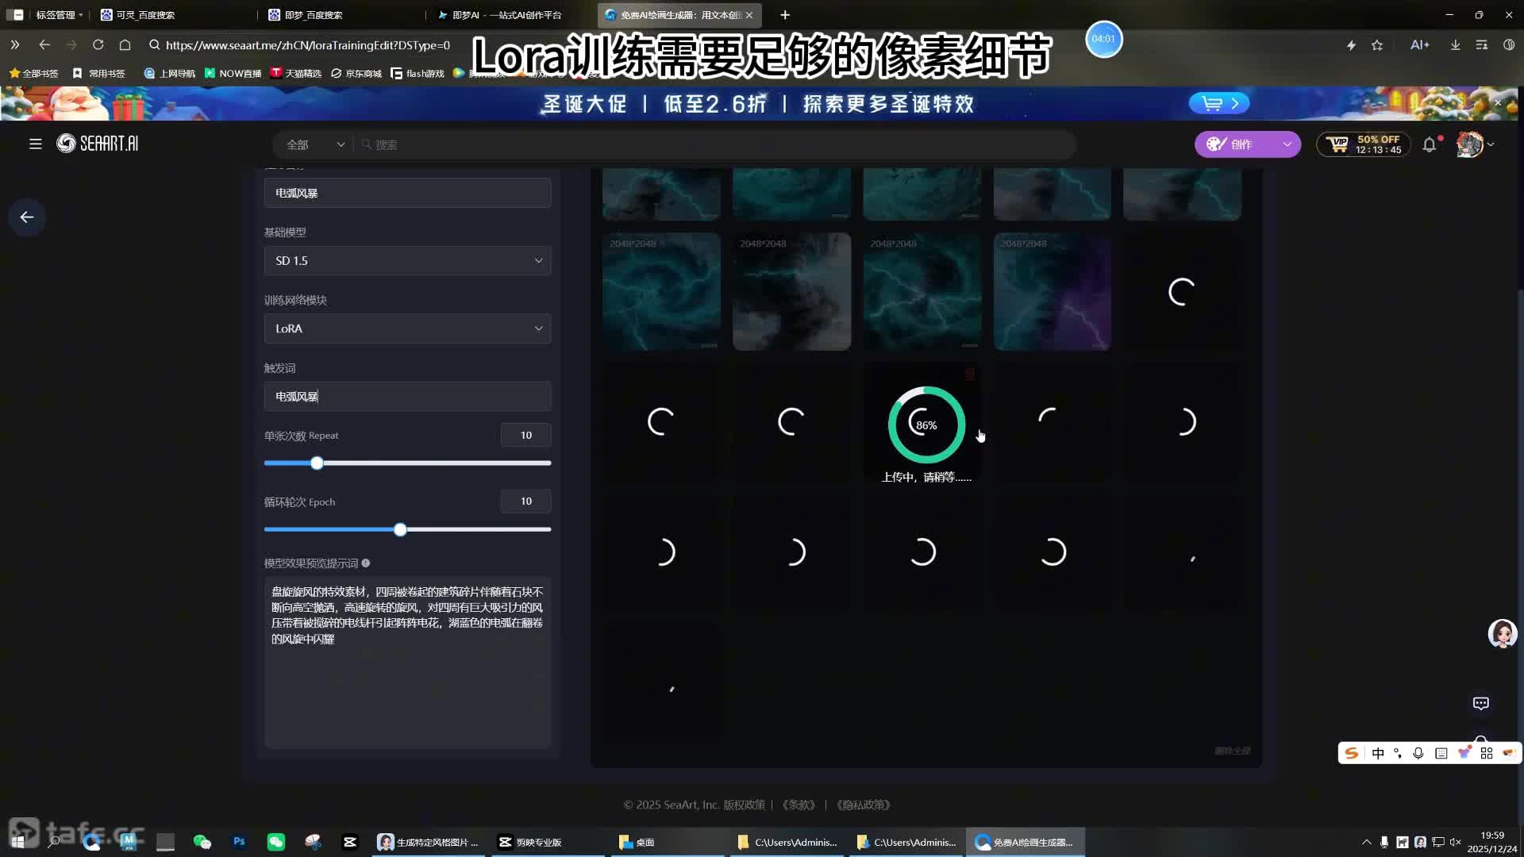
Task: Open the hamburger side menu
Action: click(35, 144)
